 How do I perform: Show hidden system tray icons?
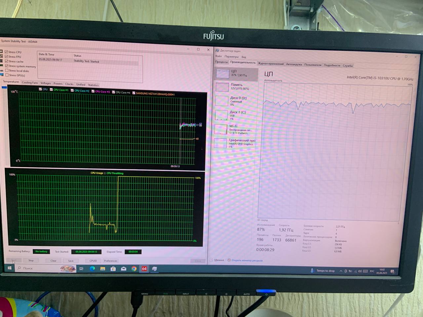coord(341,271)
